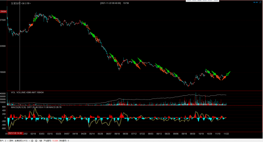
Task: Click the timestamp 2021-11-22 09:40:00 readout
Action: [111, 3]
